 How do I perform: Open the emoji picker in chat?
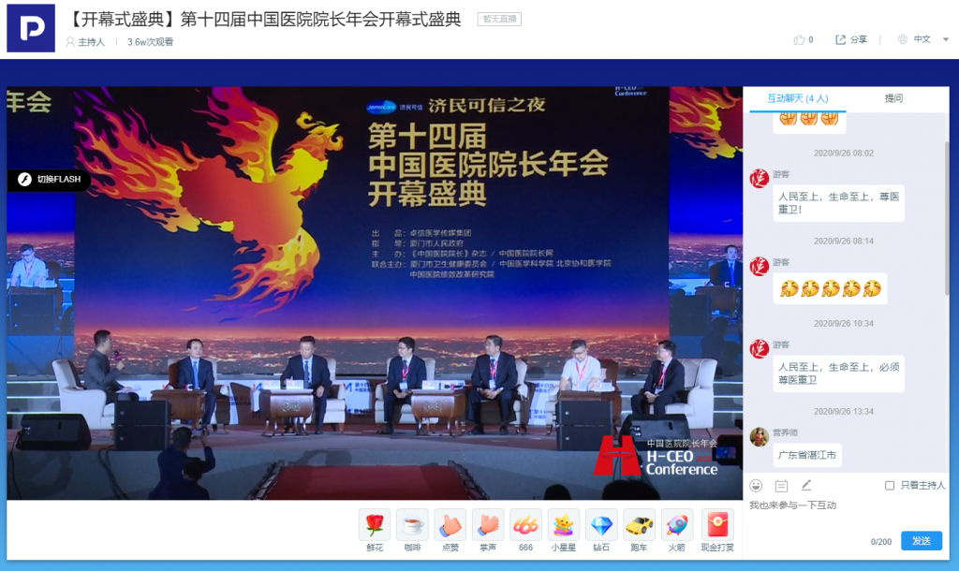[x=756, y=485]
